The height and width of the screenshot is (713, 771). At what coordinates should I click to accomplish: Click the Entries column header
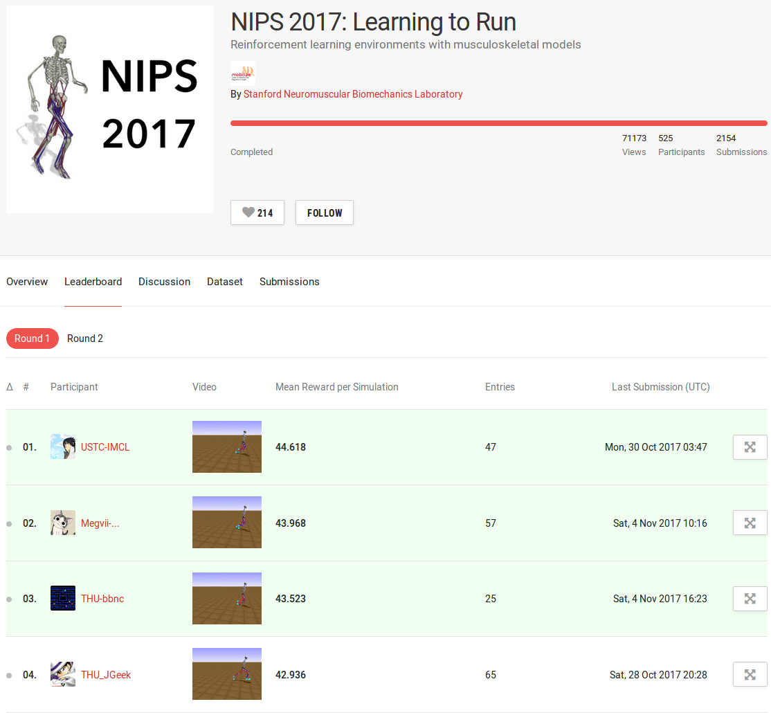pyautogui.click(x=500, y=387)
